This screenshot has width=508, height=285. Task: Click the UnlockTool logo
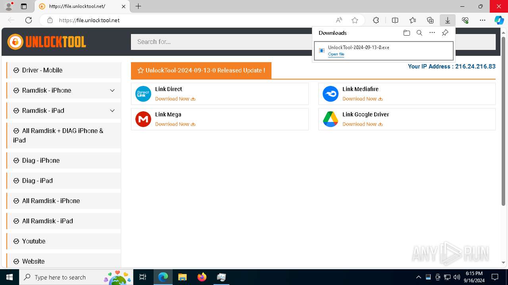coord(47,42)
